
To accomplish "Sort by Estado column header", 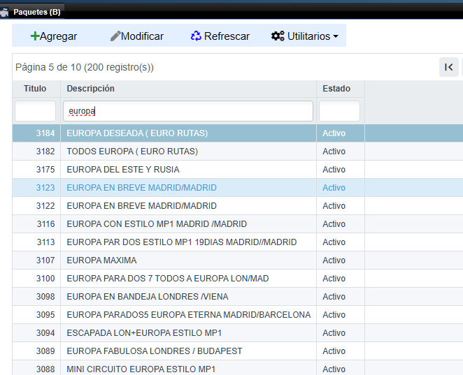I will [x=336, y=89].
